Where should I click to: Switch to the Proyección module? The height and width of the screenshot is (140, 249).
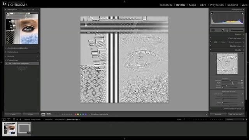(x=217, y=5)
